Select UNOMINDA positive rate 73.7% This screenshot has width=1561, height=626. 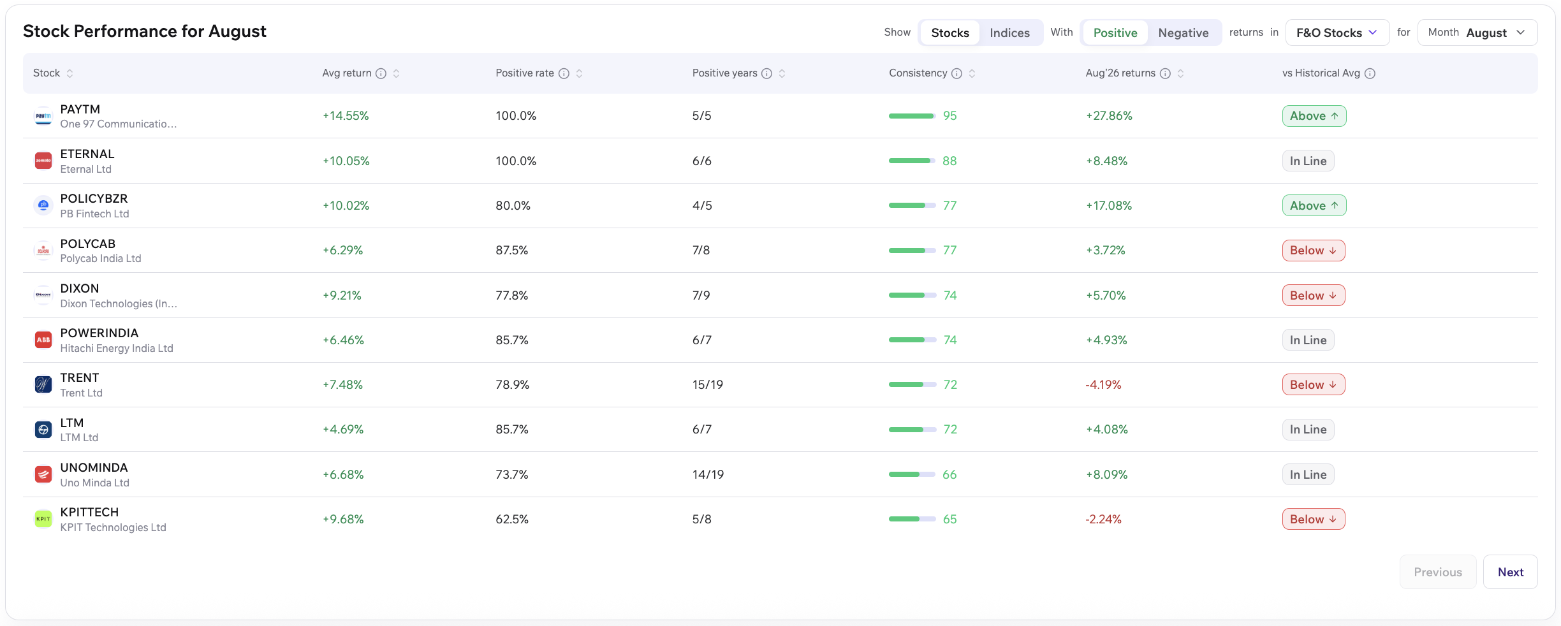(512, 474)
